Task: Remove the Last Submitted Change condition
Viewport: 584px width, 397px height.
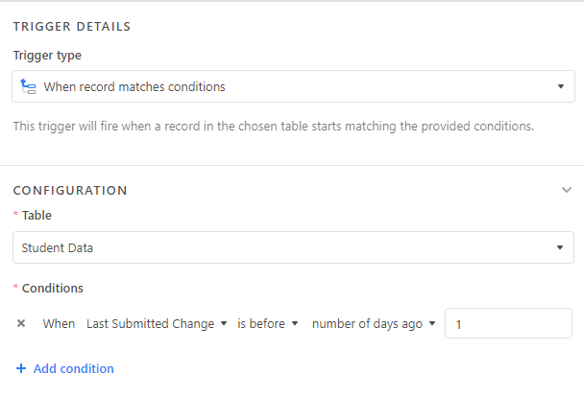Action: [21, 323]
